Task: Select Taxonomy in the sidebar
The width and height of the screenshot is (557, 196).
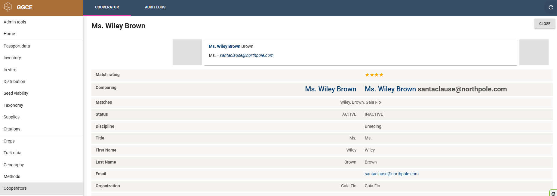Action: (13, 105)
